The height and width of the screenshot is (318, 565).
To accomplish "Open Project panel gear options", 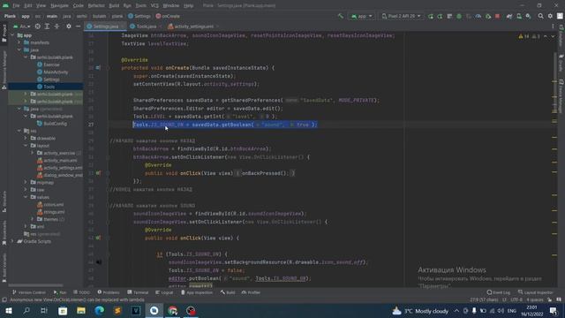I will point(69,26).
